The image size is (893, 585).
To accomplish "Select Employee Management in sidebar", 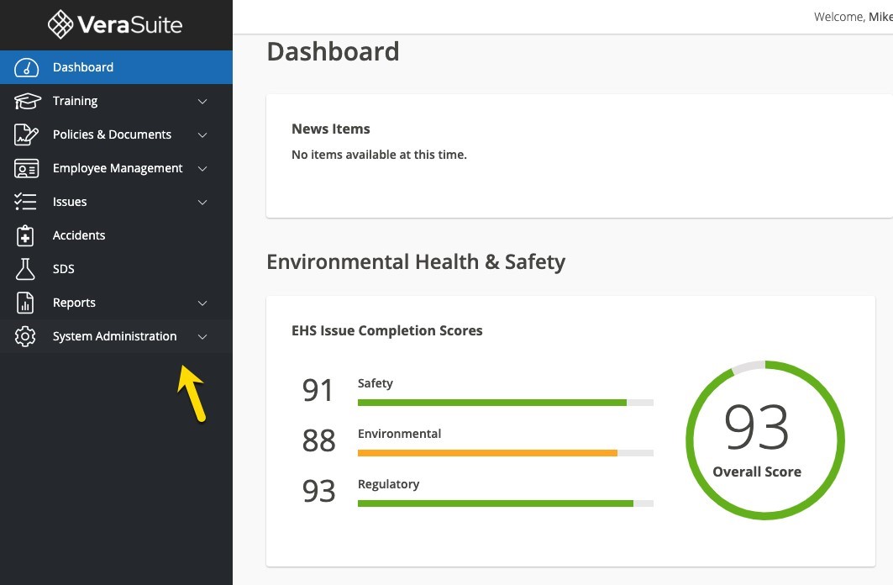I will pos(116,168).
